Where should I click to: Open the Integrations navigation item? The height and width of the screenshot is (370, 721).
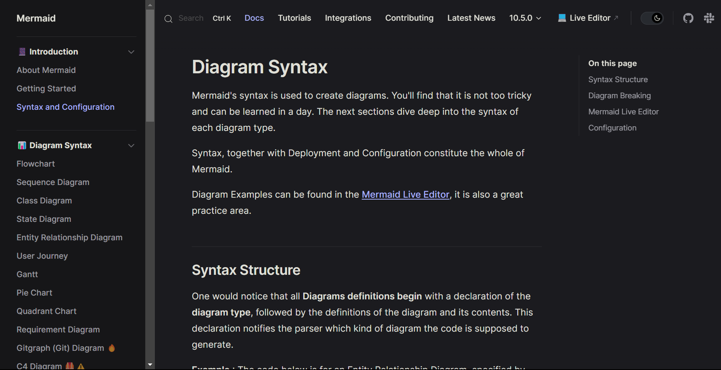348,18
